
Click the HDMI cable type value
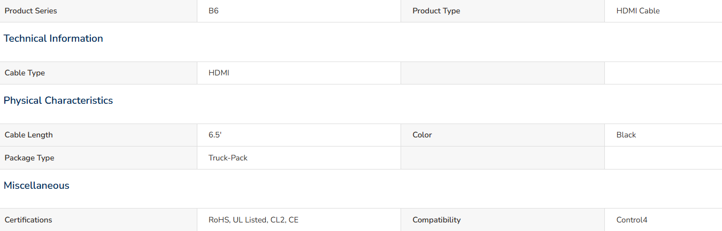point(219,73)
